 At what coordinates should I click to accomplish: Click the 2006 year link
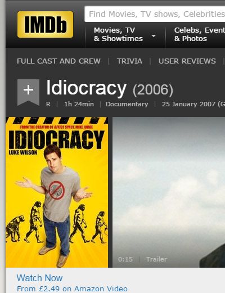point(153,90)
